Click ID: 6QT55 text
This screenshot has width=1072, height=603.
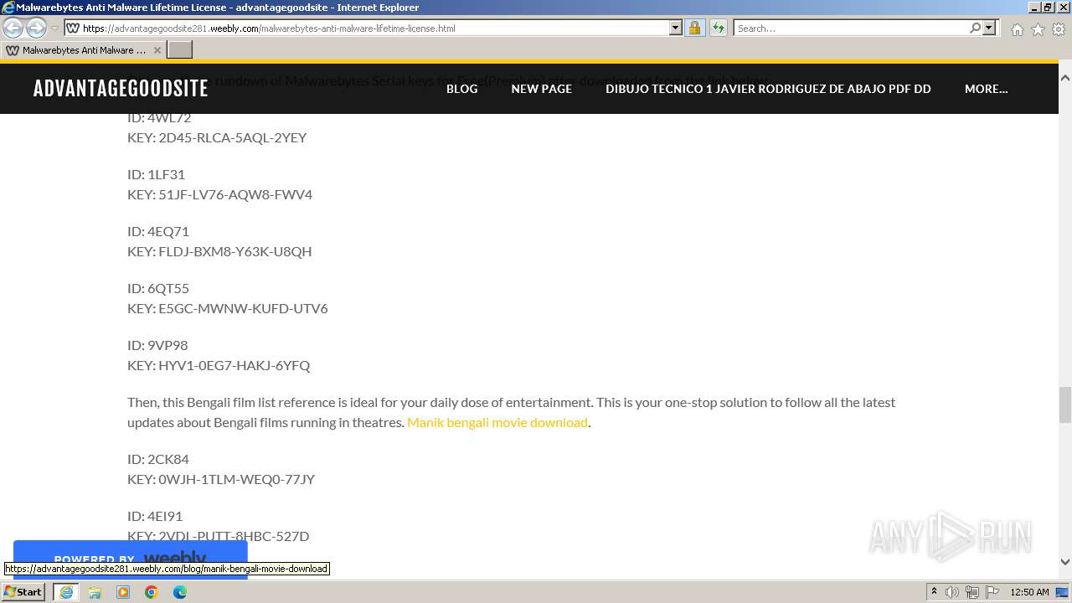coord(158,288)
